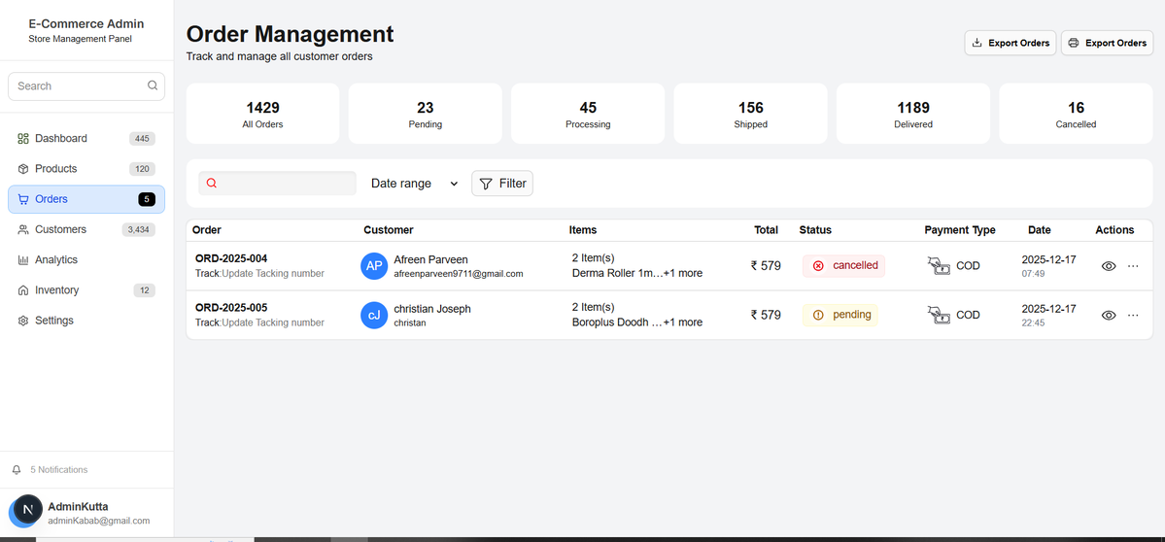Click the pending status alert icon
Image resolution: width=1165 pixels, height=542 pixels.
[819, 315]
